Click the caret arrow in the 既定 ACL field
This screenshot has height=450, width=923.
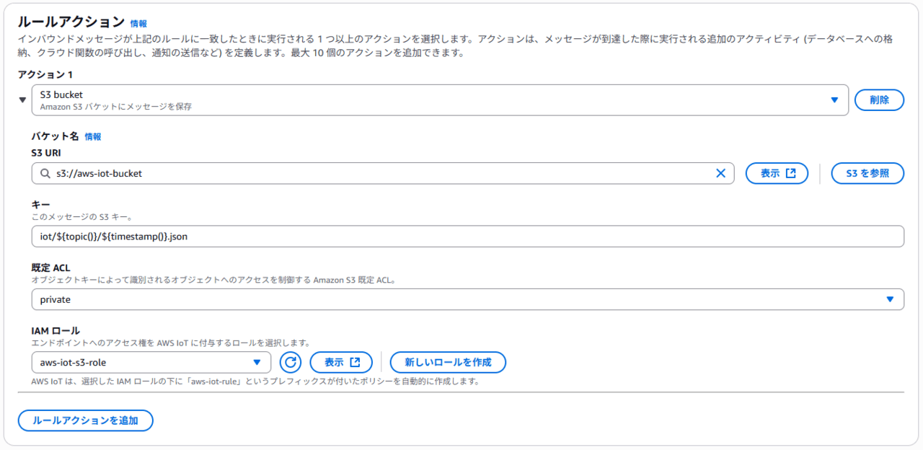click(x=890, y=299)
